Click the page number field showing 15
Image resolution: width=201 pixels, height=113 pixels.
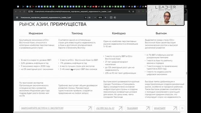pyautogui.click(x=85, y=18)
